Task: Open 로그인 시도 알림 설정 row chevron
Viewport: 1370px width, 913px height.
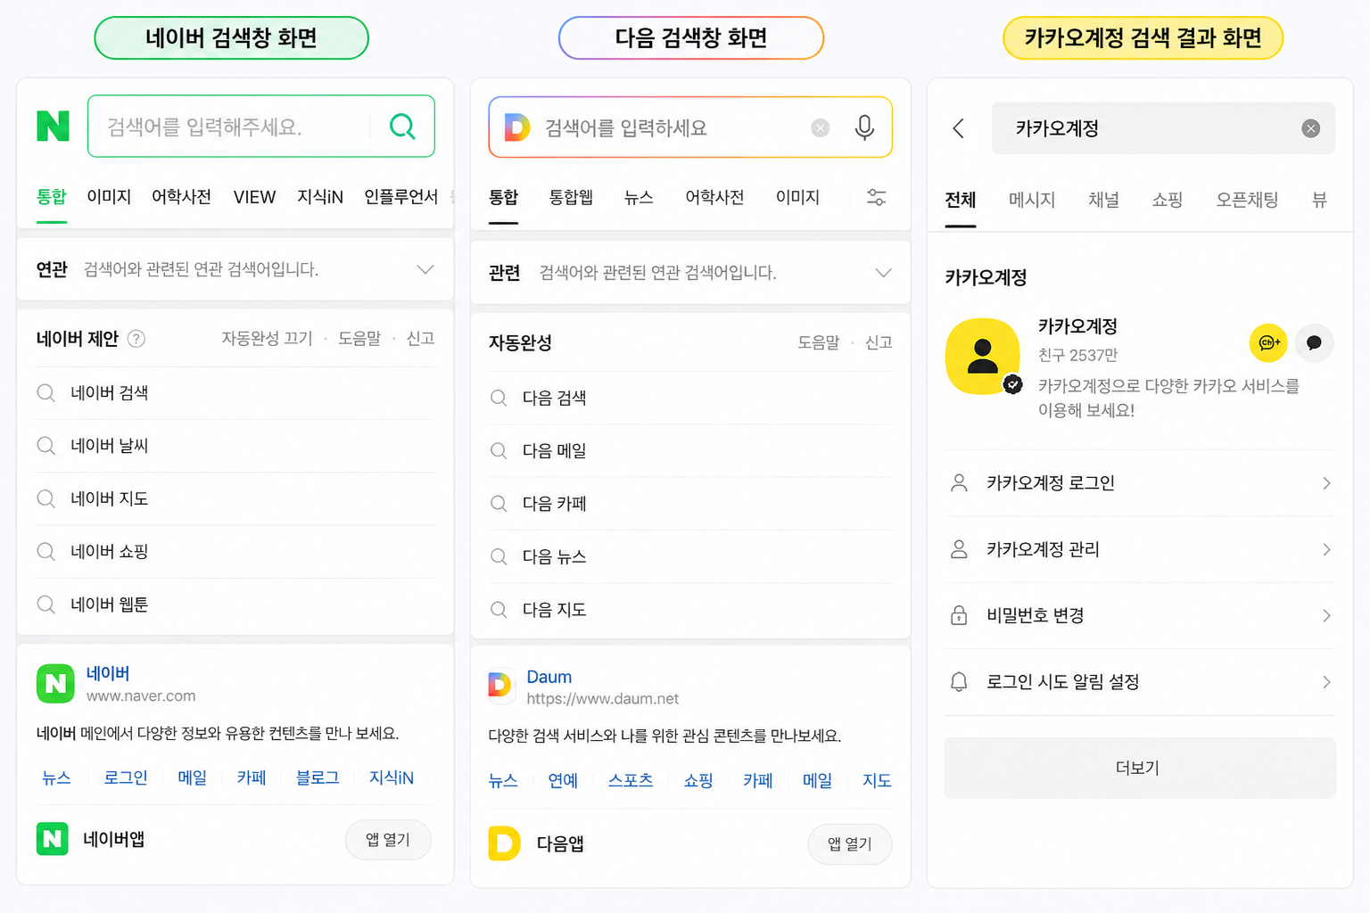Action: [x=1326, y=682]
